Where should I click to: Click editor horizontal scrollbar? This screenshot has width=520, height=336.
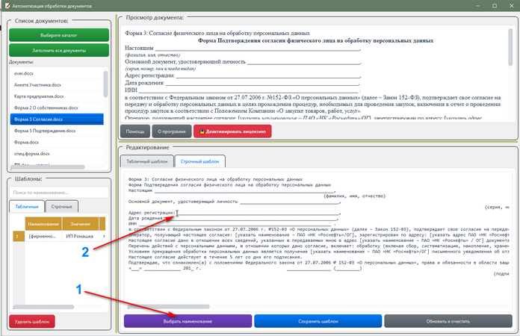(169, 307)
